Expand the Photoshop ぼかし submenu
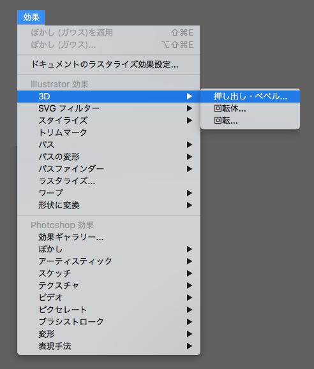Viewport: 314px width, 369px height. 108,249
